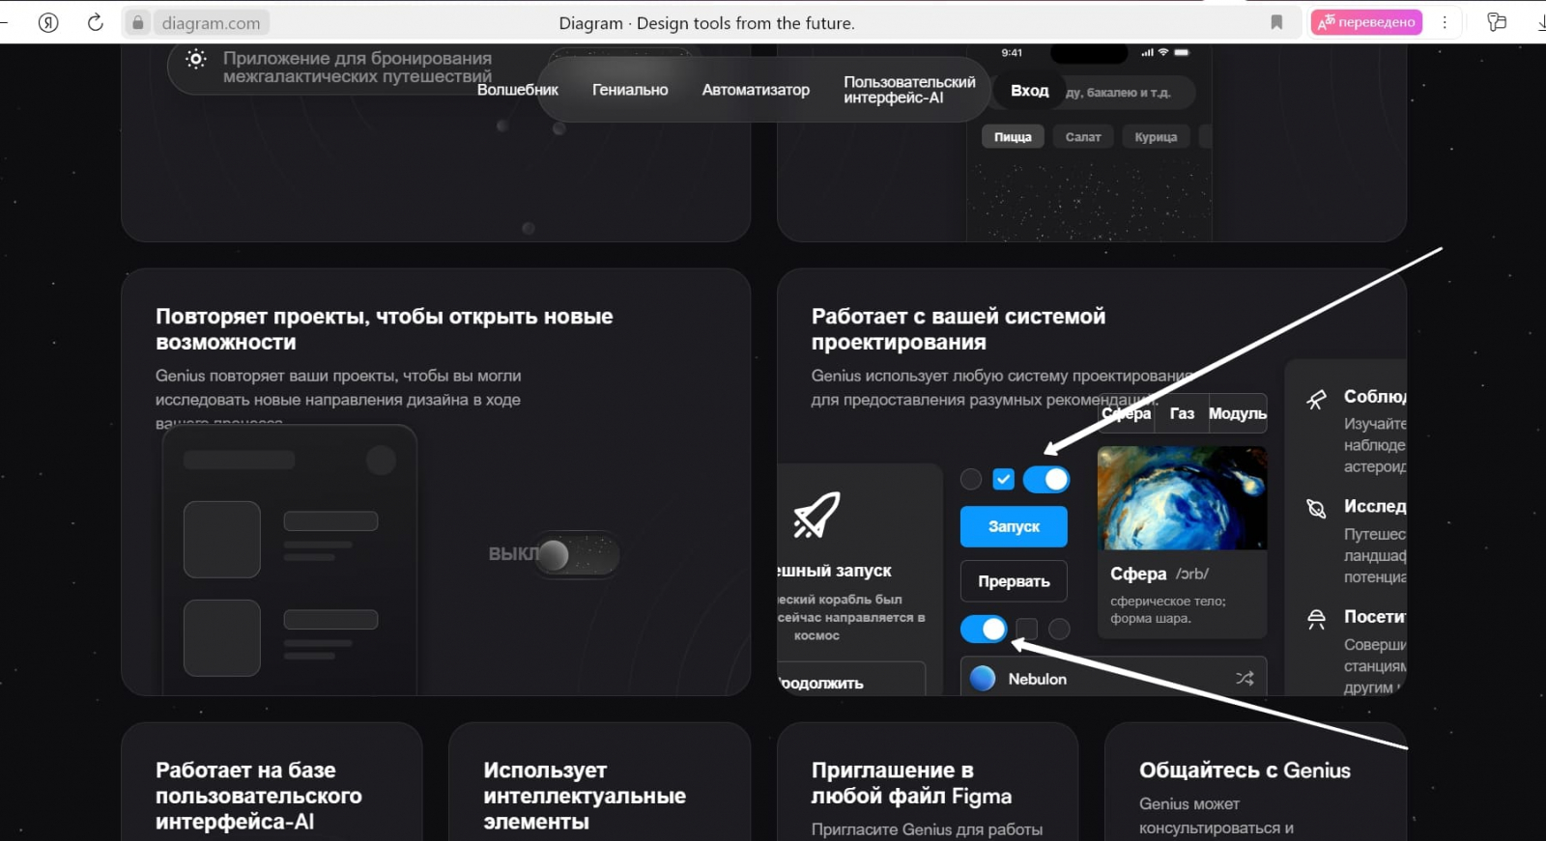This screenshot has width=1546, height=841.
Task: Click the telescope icon beside Соблюд
Action: pos(1316,400)
